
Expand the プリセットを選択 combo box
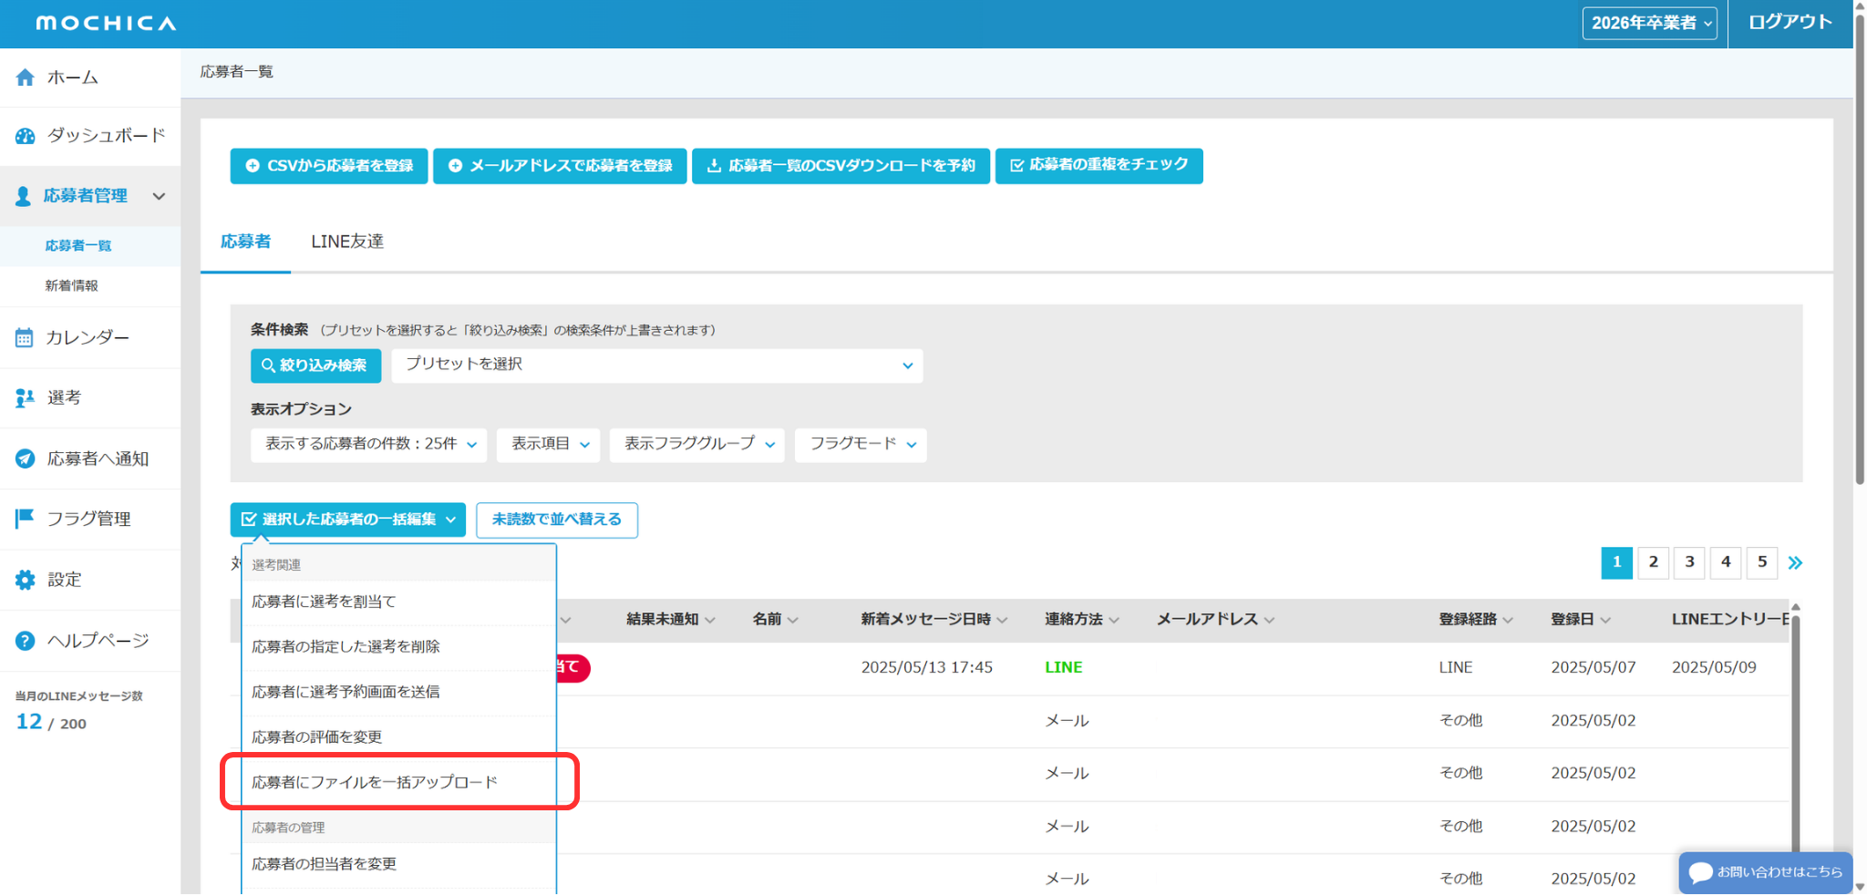coord(656,366)
